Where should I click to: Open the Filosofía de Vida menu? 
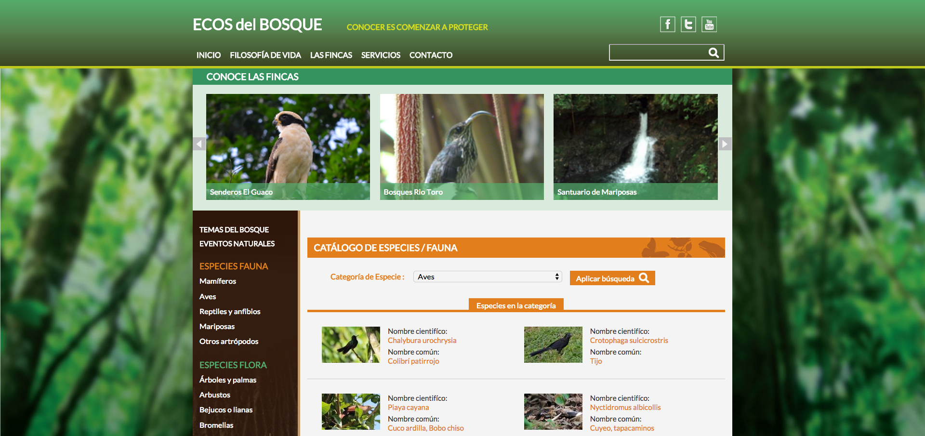click(x=265, y=55)
